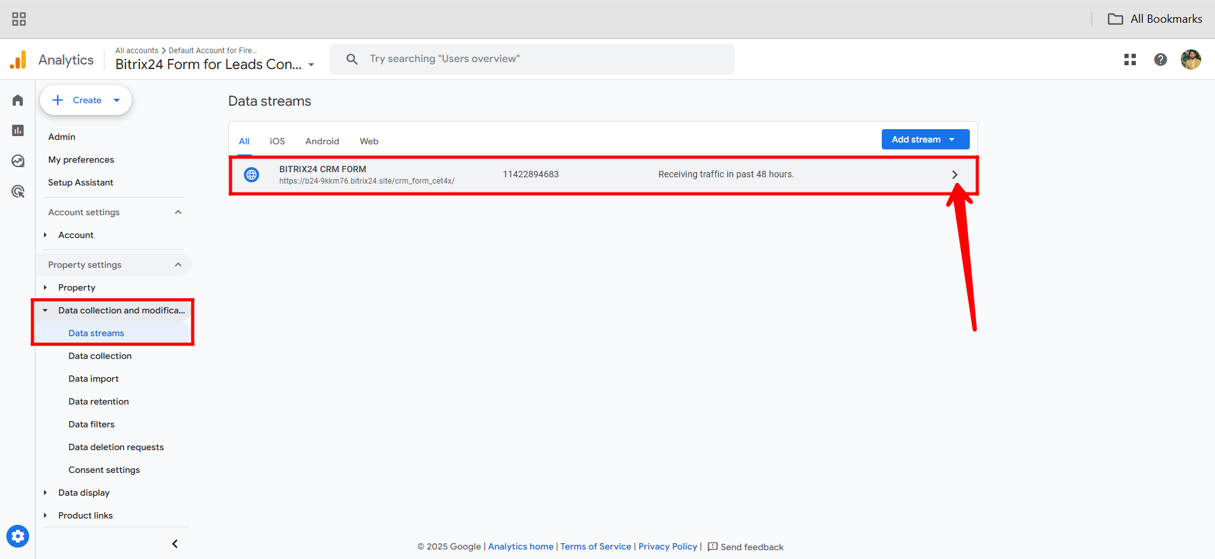Screen dimensions: 1215x559
Task: Open the Help question mark icon
Action: point(1161,60)
